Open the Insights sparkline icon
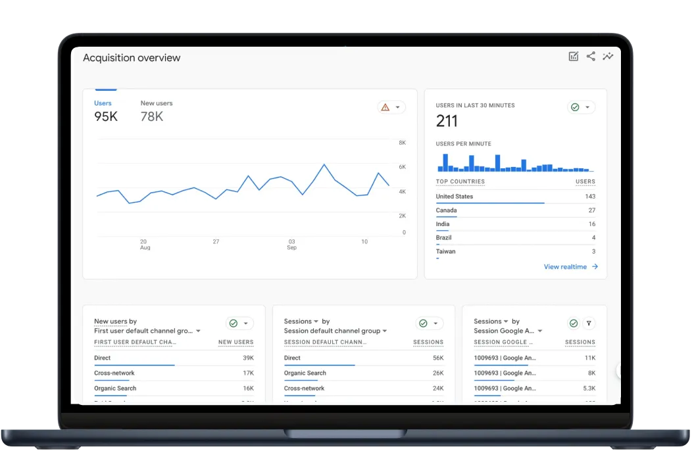This screenshot has height=451, width=692. click(608, 56)
